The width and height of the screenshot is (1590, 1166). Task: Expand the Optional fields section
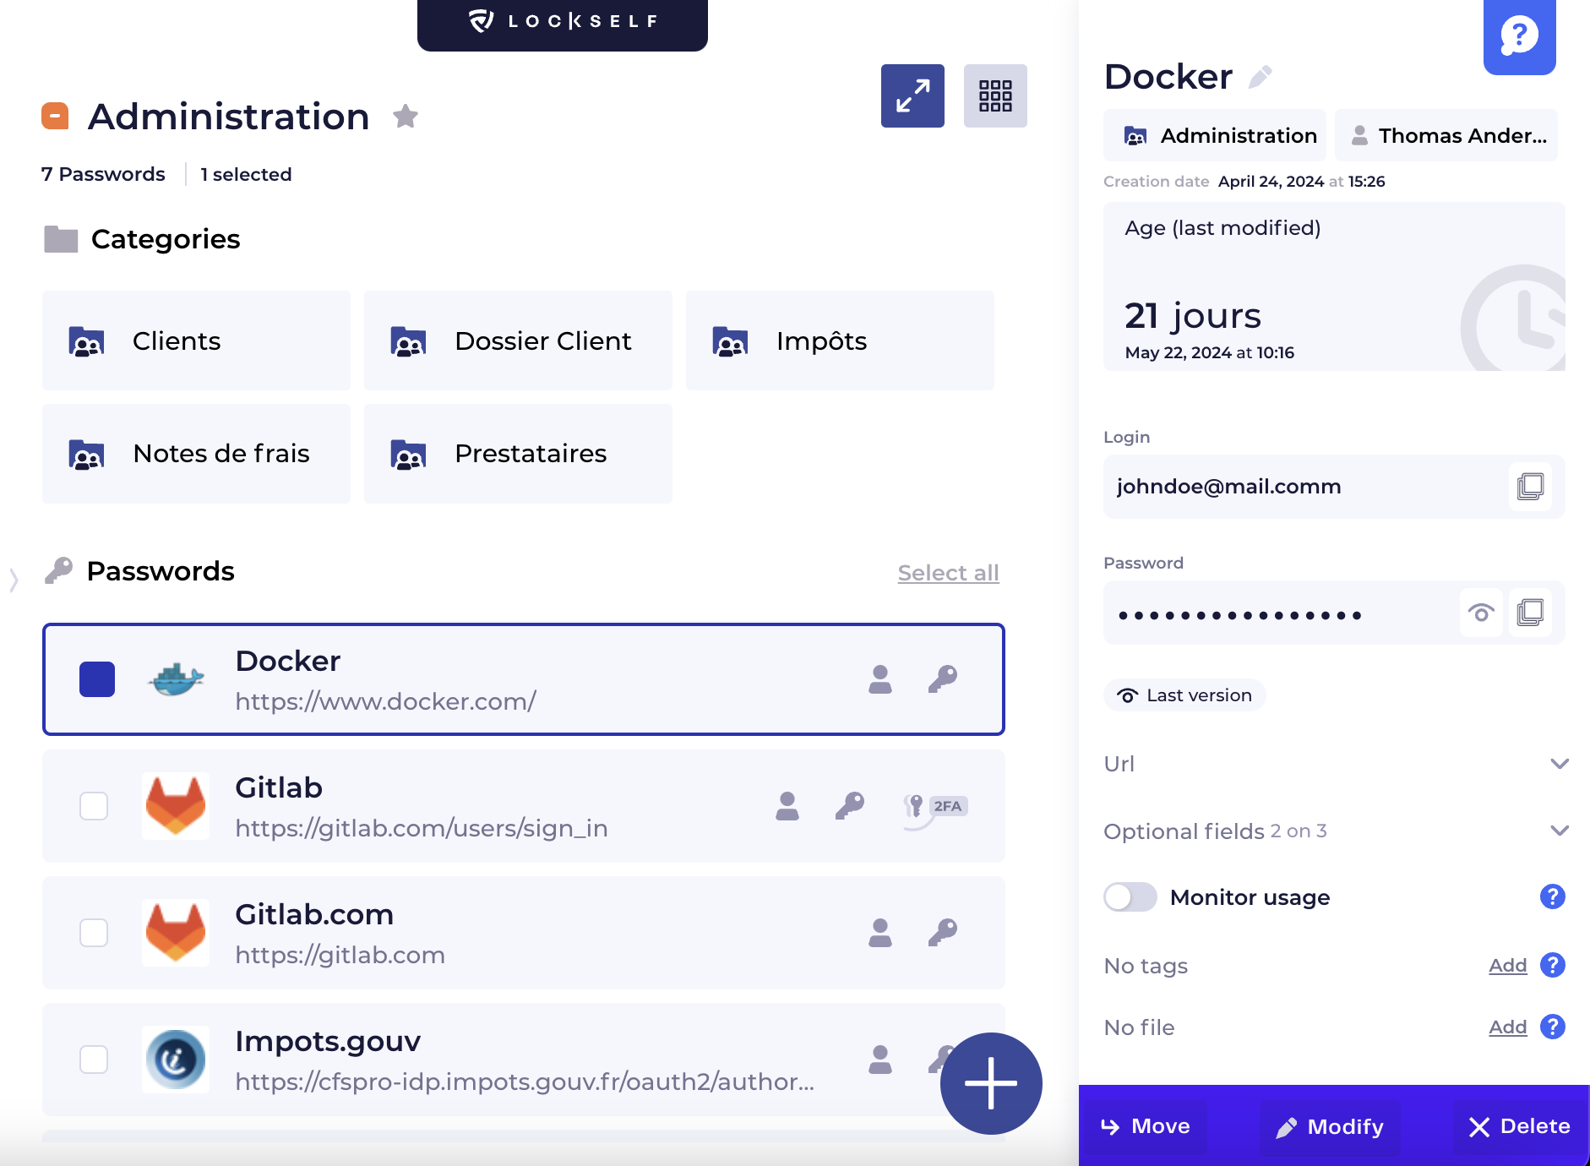(x=1560, y=831)
